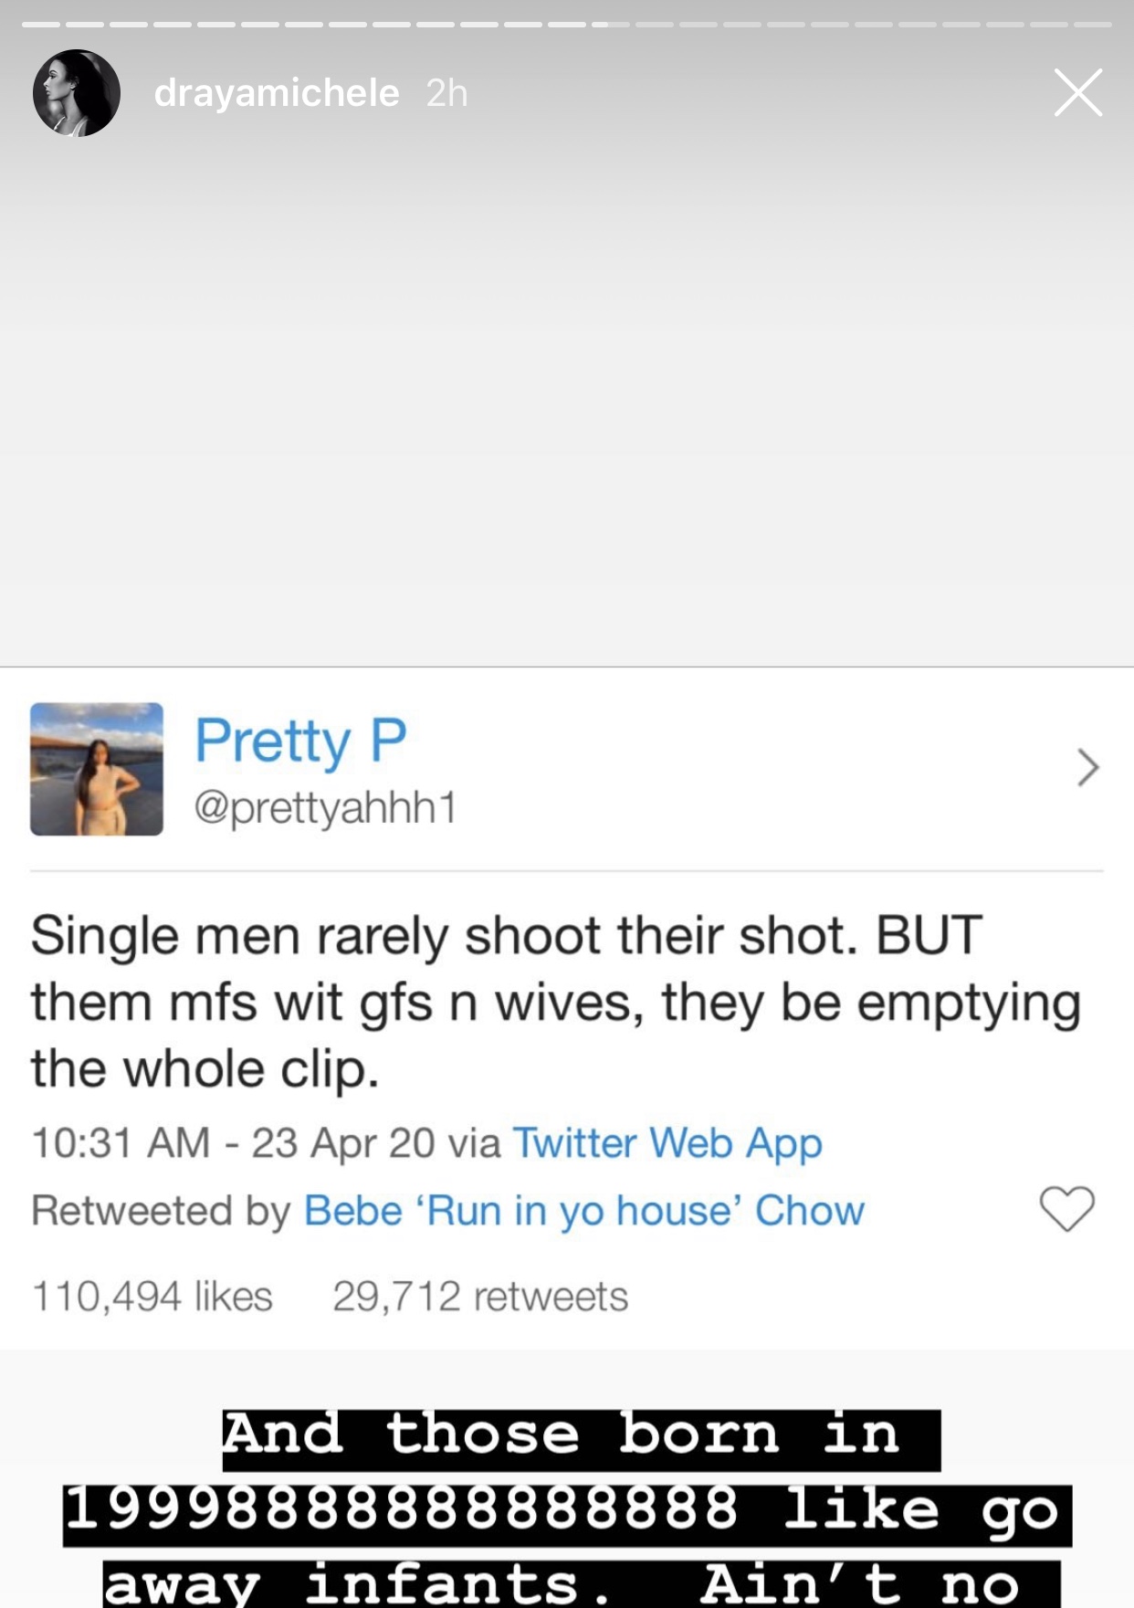The width and height of the screenshot is (1134, 1608).
Task: Open the @prettyahhh1 handle
Action: (x=325, y=807)
